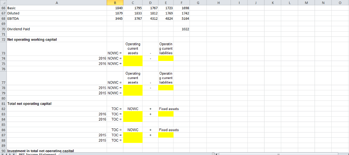The image size is (349, 155).
Task: Select EBITDA value 4312
Action: click(150, 19)
